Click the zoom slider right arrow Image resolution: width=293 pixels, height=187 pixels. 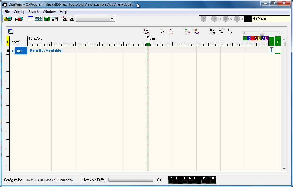pos(279,33)
